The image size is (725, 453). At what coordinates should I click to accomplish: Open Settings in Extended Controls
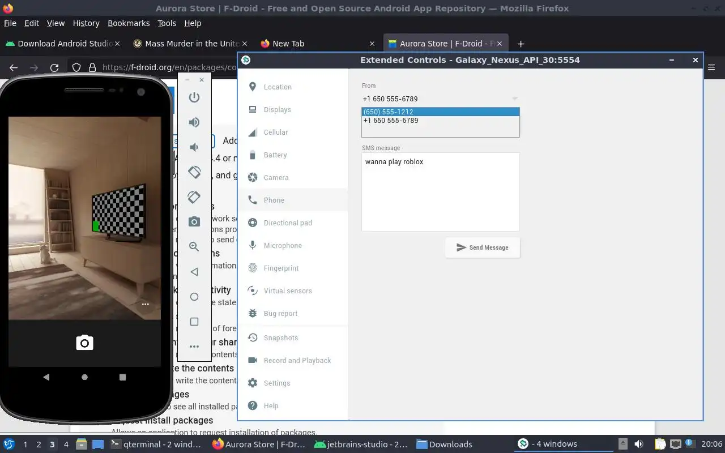point(292,383)
